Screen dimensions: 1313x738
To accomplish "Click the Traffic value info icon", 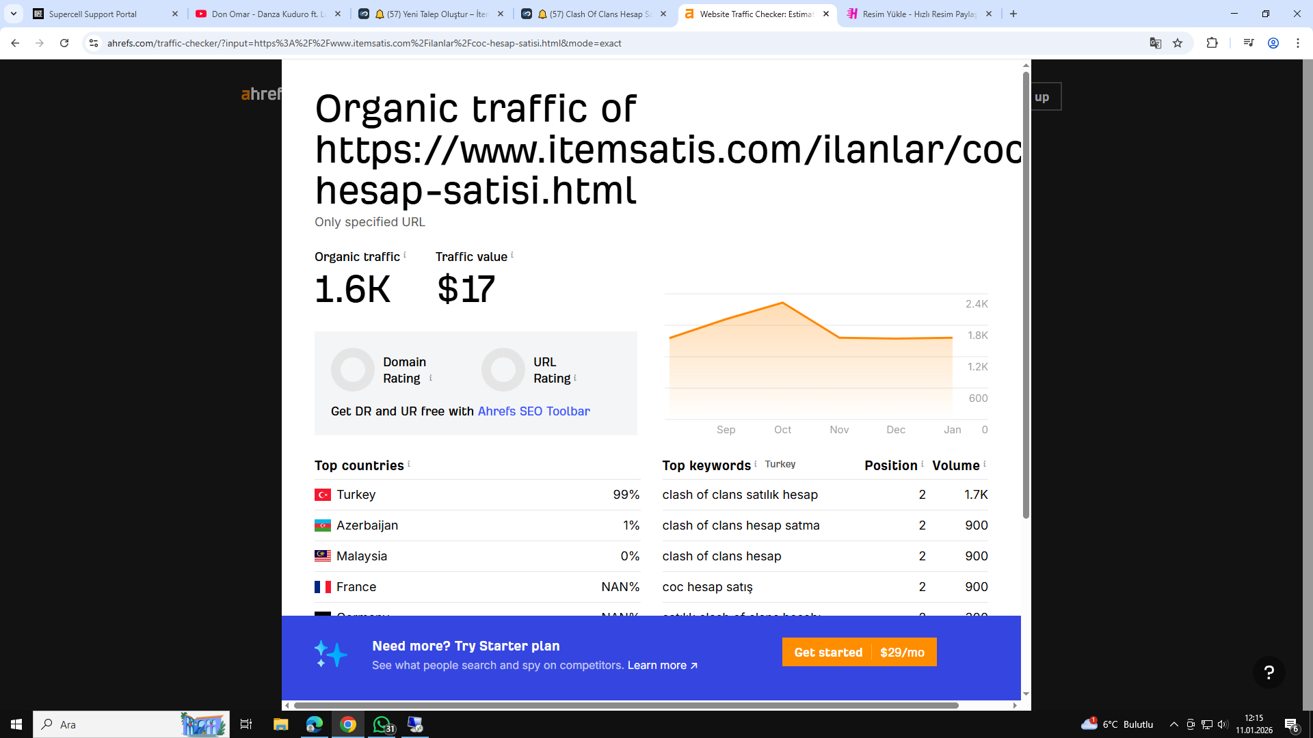I will click(x=512, y=255).
